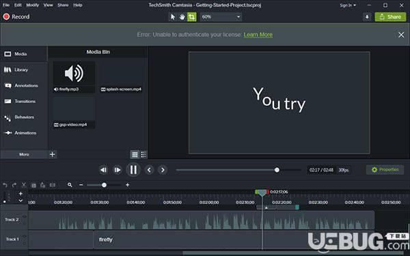Expand the Sign In dropdown
The image size is (410, 256).
point(348,5)
